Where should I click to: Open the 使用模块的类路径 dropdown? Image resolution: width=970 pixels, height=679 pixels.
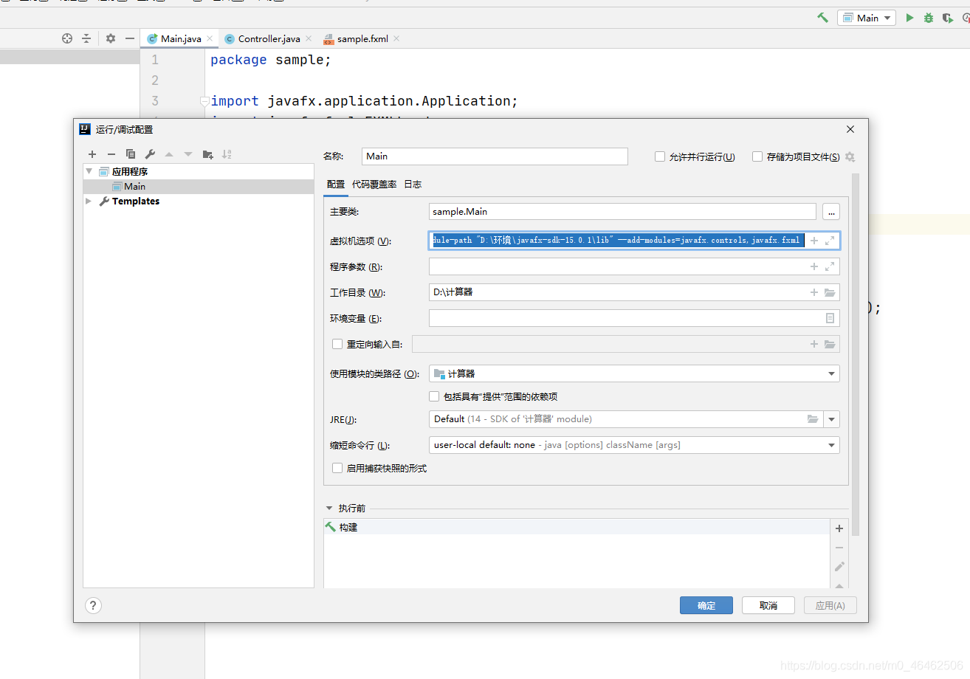coord(832,374)
